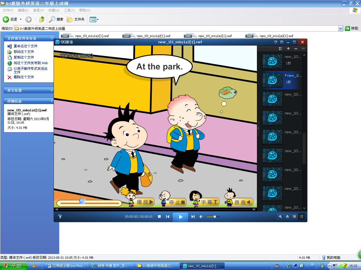Click the forward arrow in Explorer toolbar
This screenshot has width=361, height=270.
tap(28, 19)
